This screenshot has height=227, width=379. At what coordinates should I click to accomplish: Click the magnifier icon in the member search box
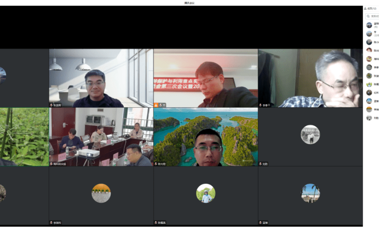pos(368,16)
